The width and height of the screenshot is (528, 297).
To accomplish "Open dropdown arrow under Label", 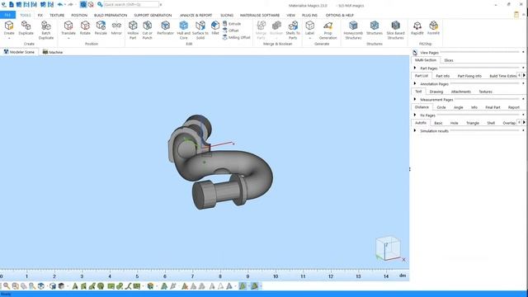I will point(310,38).
